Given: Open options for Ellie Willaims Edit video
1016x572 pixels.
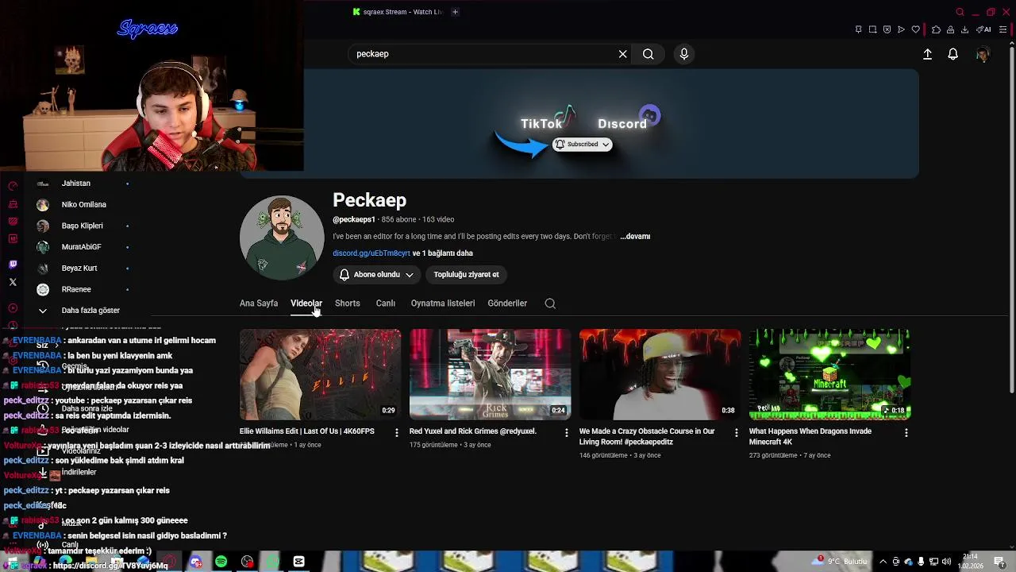Looking at the screenshot, I should [397, 432].
